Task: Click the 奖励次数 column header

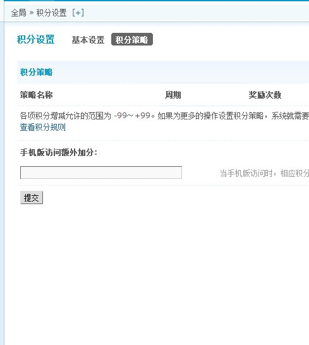Action: [x=265, y=95]
